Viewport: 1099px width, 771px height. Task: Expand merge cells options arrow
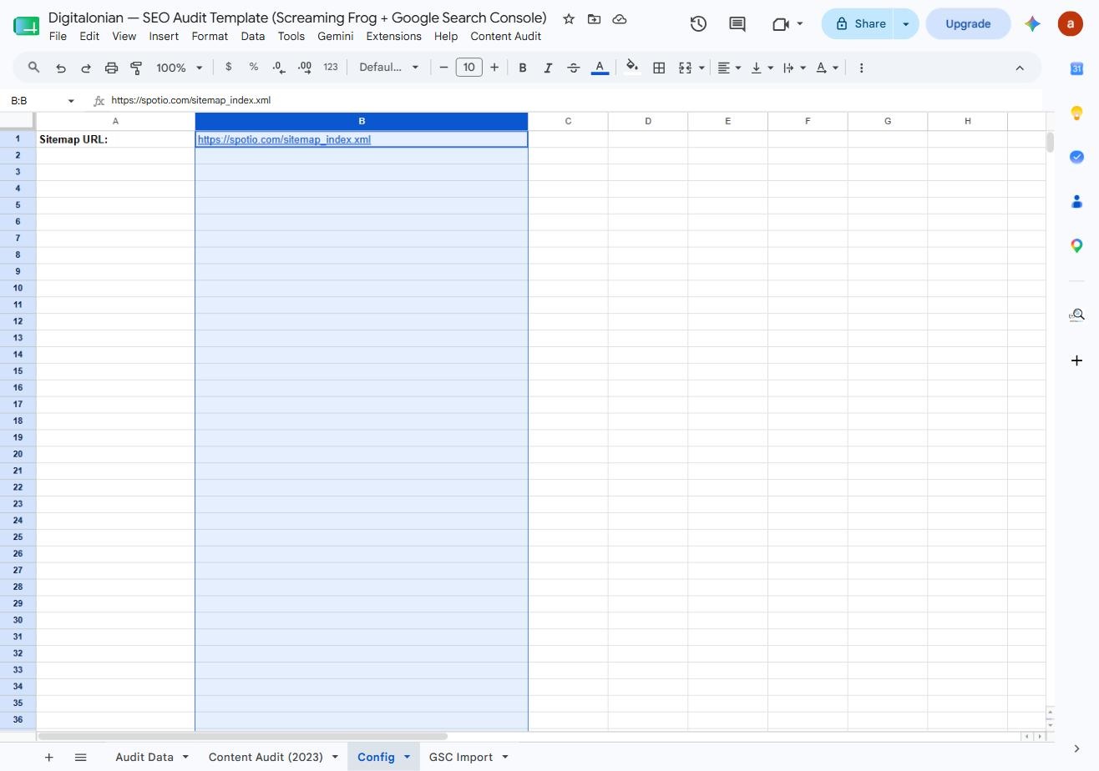[x=701, y=68]
